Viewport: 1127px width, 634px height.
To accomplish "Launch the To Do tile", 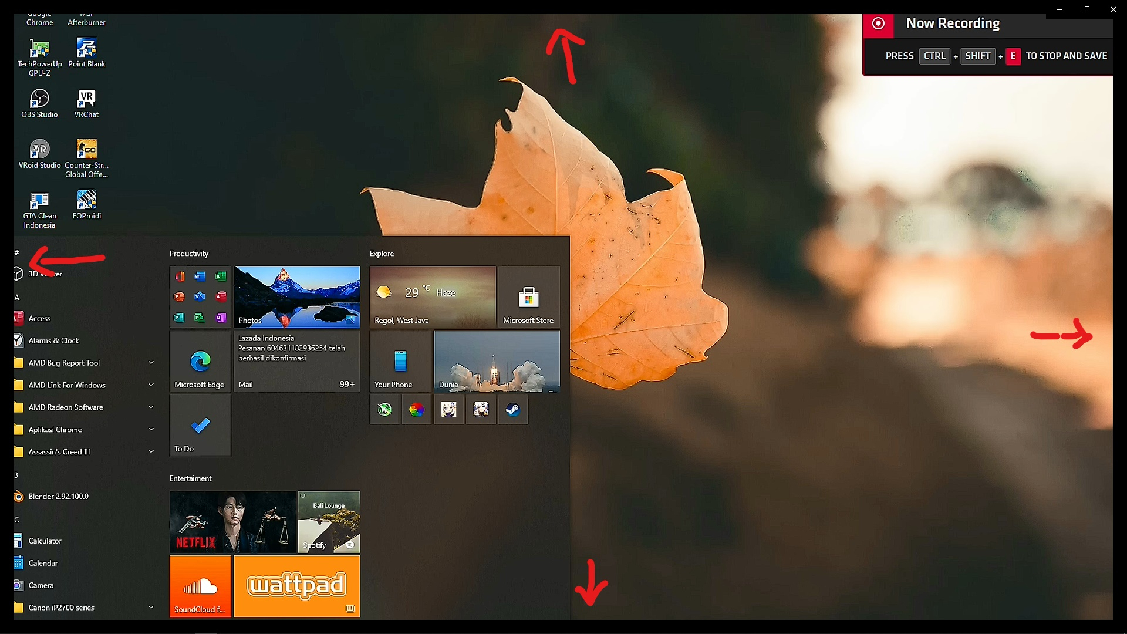I will click(200, 426).
